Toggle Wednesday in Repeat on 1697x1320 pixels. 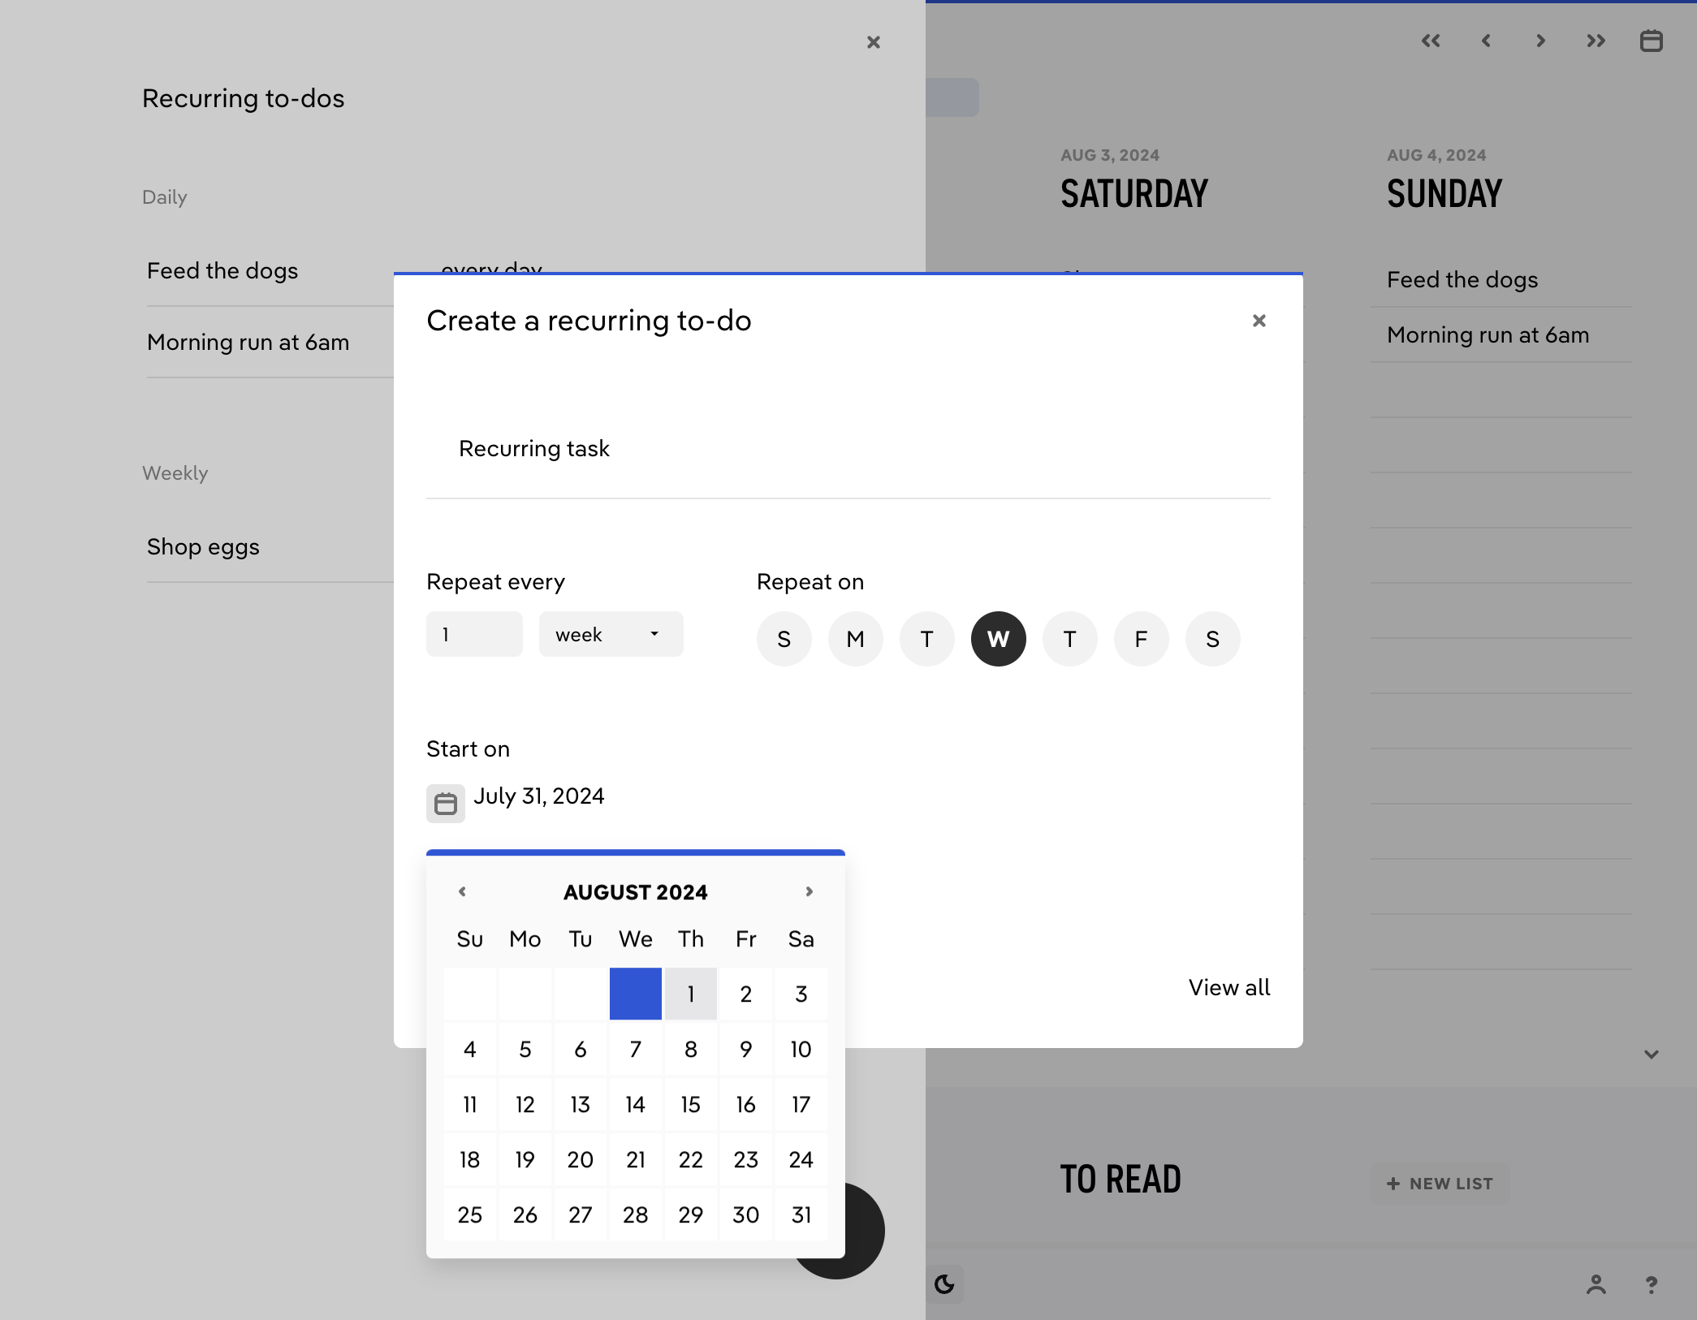(x=998, y=639)
